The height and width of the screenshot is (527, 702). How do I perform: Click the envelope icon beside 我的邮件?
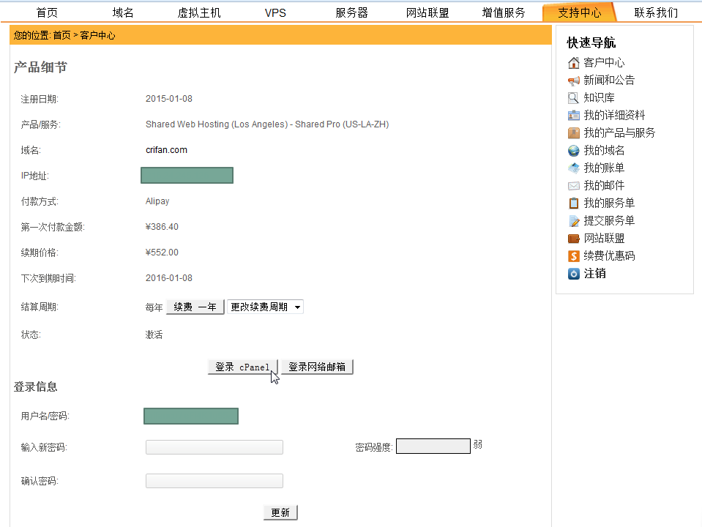point(573,186)
